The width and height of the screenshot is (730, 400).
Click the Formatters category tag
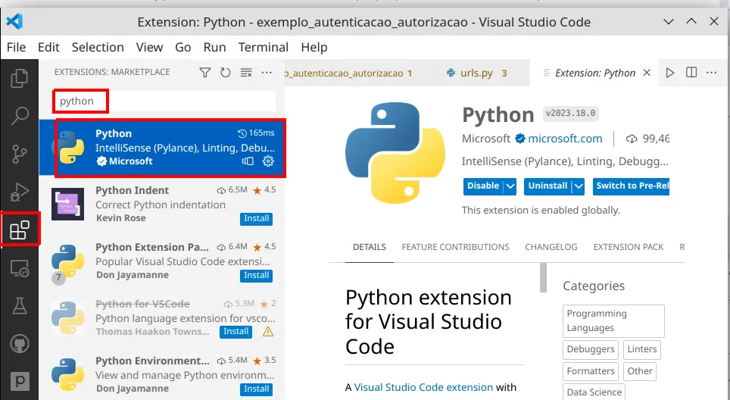click(591, 371)
